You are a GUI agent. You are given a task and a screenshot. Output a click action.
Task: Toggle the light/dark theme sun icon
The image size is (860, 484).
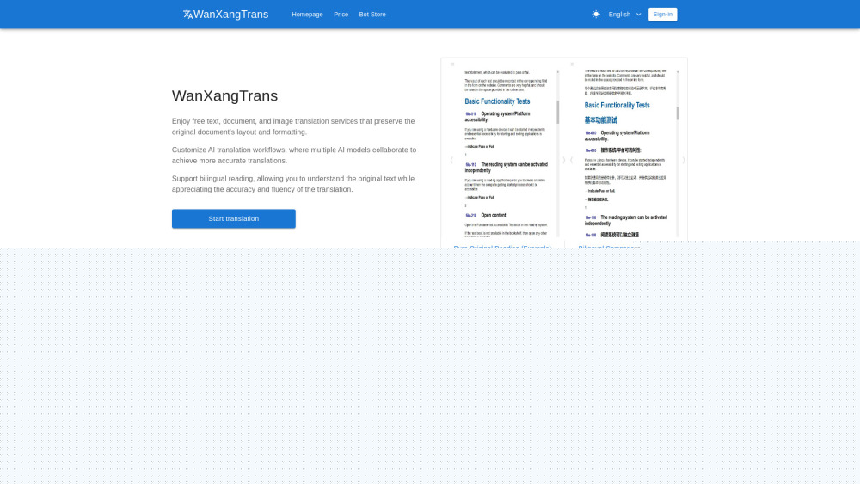pos(596,15)
